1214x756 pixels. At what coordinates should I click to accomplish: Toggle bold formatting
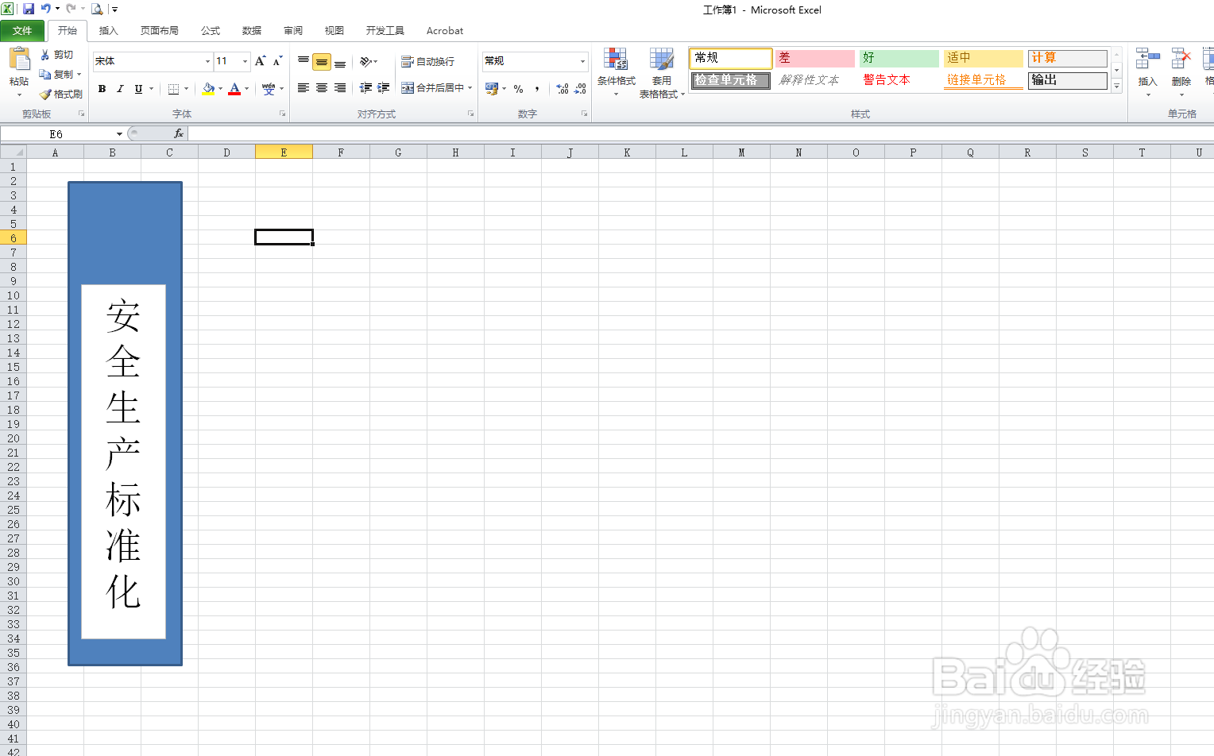pos(102,89)
